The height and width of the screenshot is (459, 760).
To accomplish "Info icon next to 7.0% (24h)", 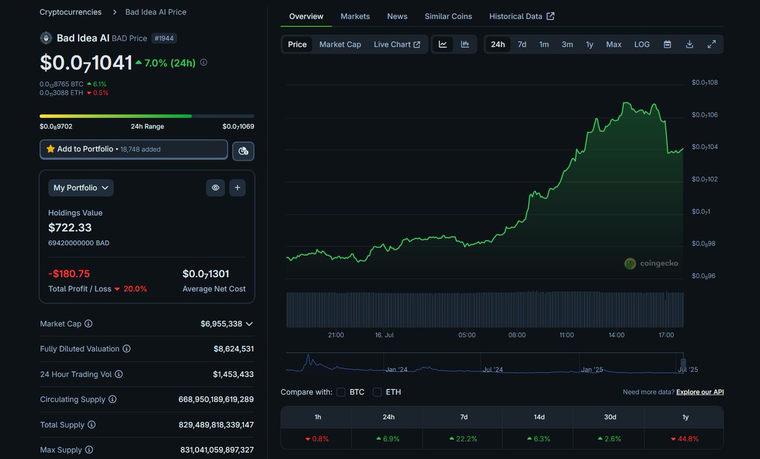I will tap(203, 63).
